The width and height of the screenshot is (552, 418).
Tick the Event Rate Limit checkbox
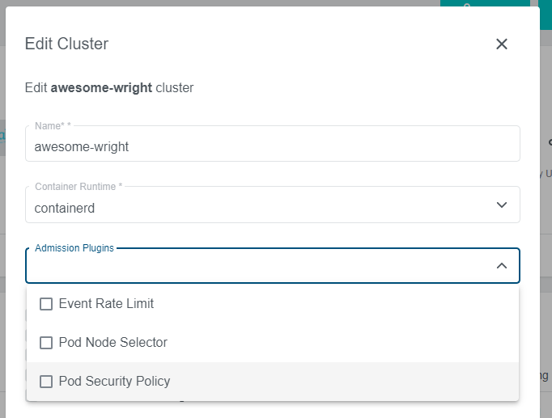tap(46, 304)
